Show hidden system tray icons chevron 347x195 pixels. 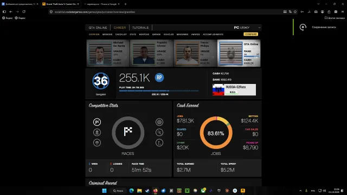pyautogui.click(x=300, y=191)
